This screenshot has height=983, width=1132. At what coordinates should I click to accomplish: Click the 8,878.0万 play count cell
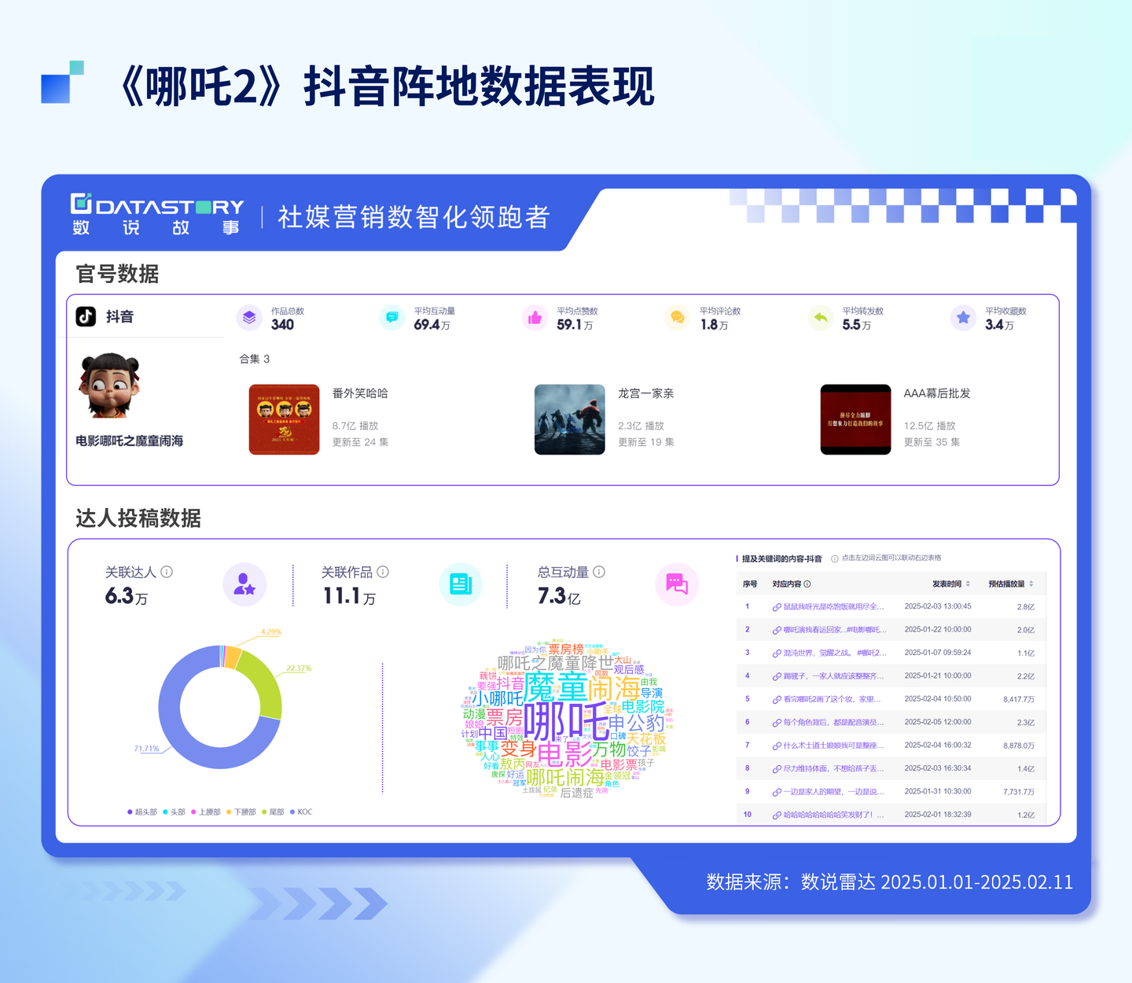click(x=1019, y=746)
